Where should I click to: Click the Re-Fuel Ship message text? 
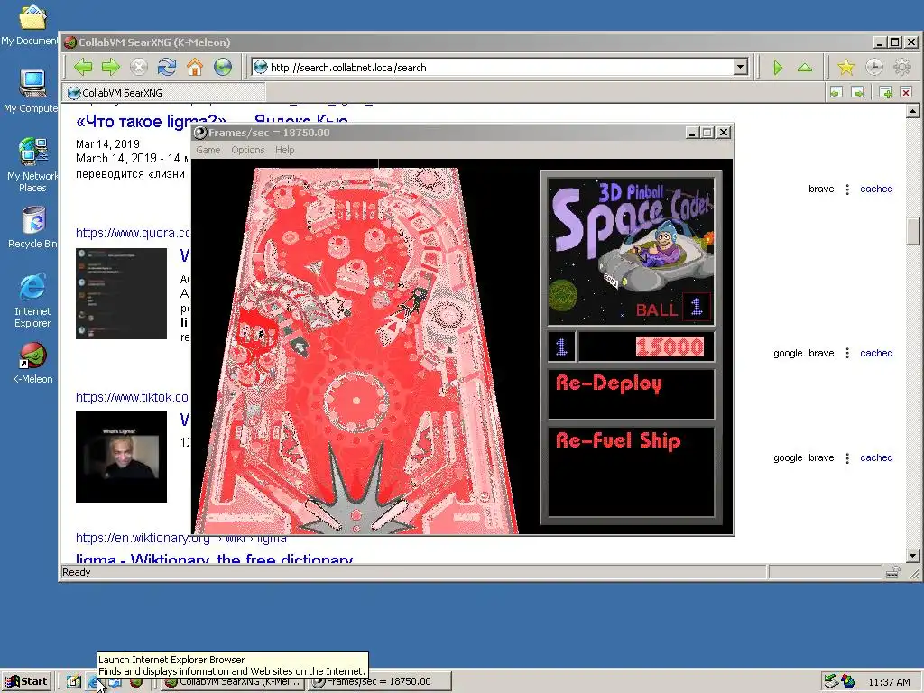pos(617,440)
